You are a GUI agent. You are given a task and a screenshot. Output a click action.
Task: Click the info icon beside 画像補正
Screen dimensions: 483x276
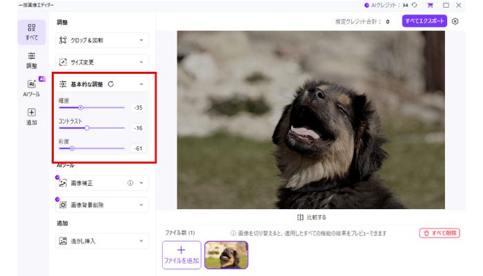pos(130,184)
